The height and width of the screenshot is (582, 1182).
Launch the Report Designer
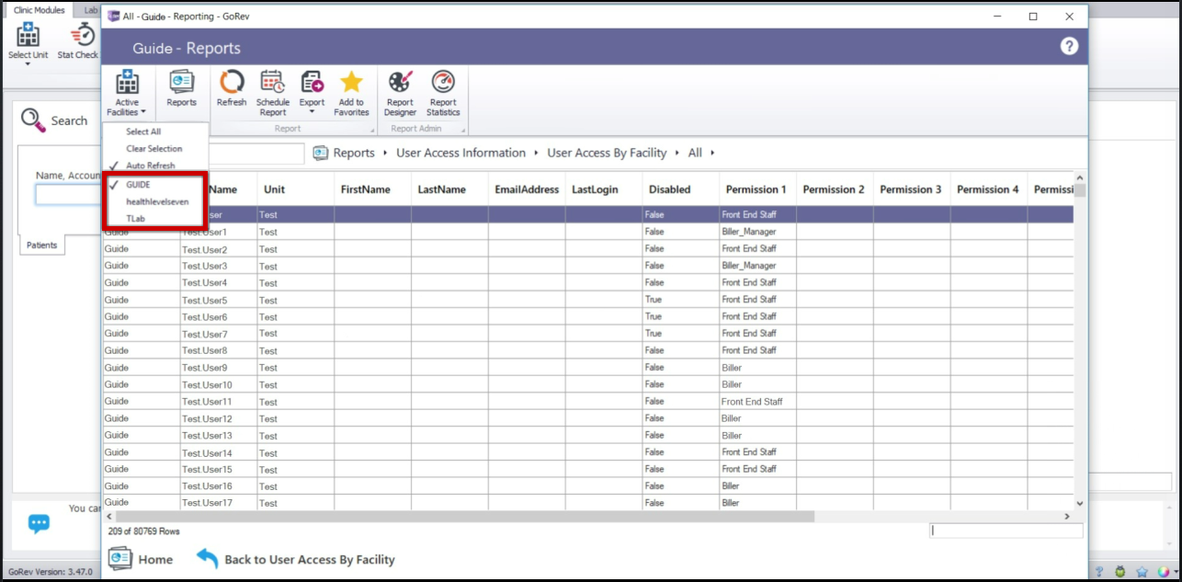click(400, 94)
